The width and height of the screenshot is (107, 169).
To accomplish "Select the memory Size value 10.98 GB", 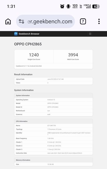I will [50, 164].
